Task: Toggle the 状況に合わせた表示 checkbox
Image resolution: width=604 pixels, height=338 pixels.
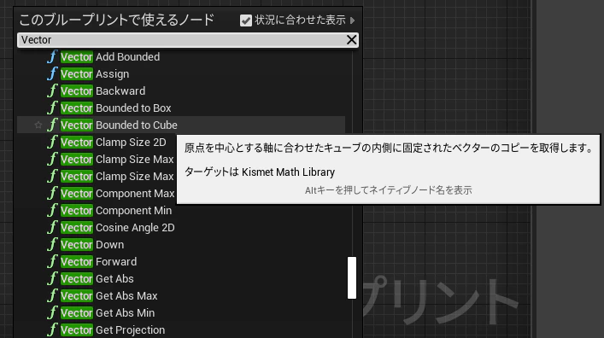Action: pos(246,20)
